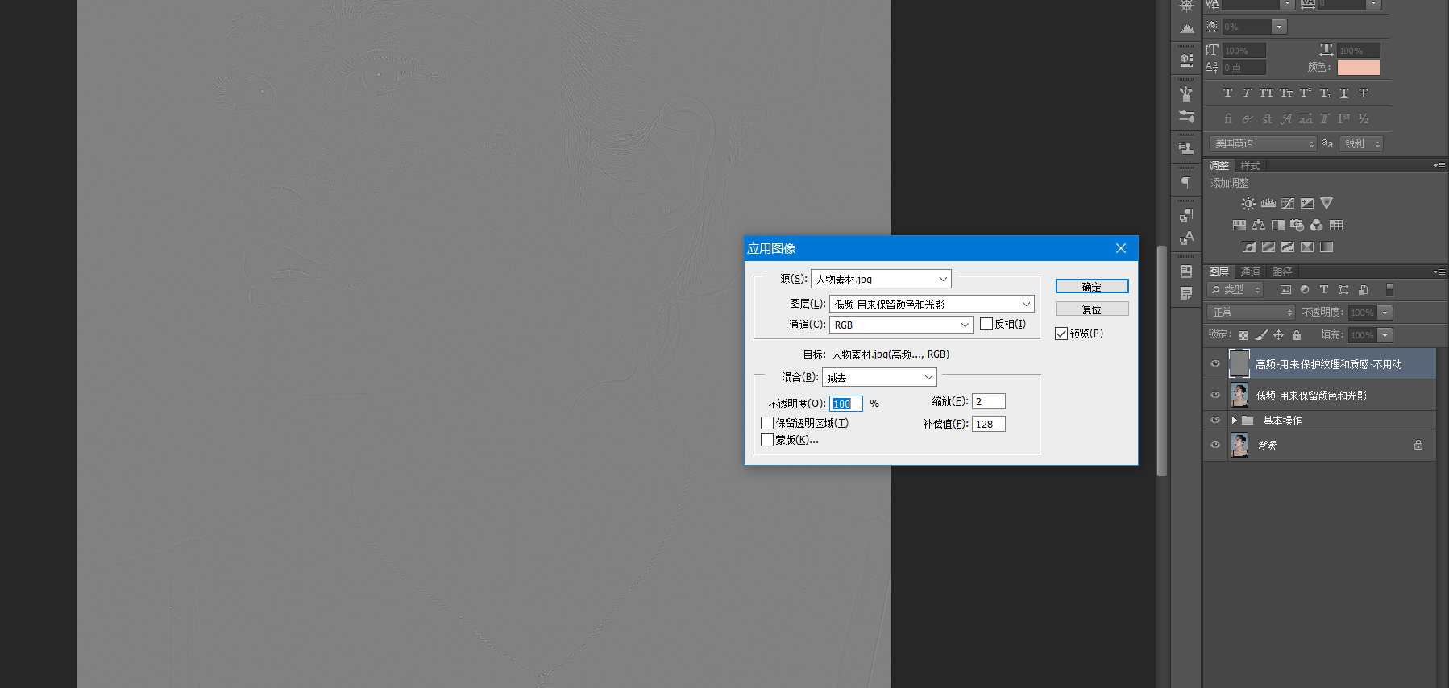Open the layer blend mode dropdown 正常
The image size is (1449, 688).
click(1252, 312)
